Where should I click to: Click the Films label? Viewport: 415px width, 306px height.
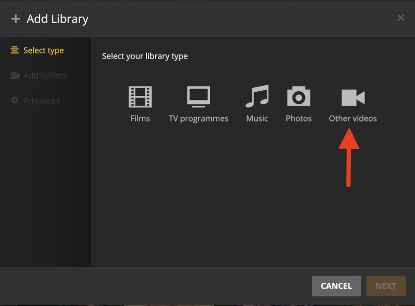(140, 118)
